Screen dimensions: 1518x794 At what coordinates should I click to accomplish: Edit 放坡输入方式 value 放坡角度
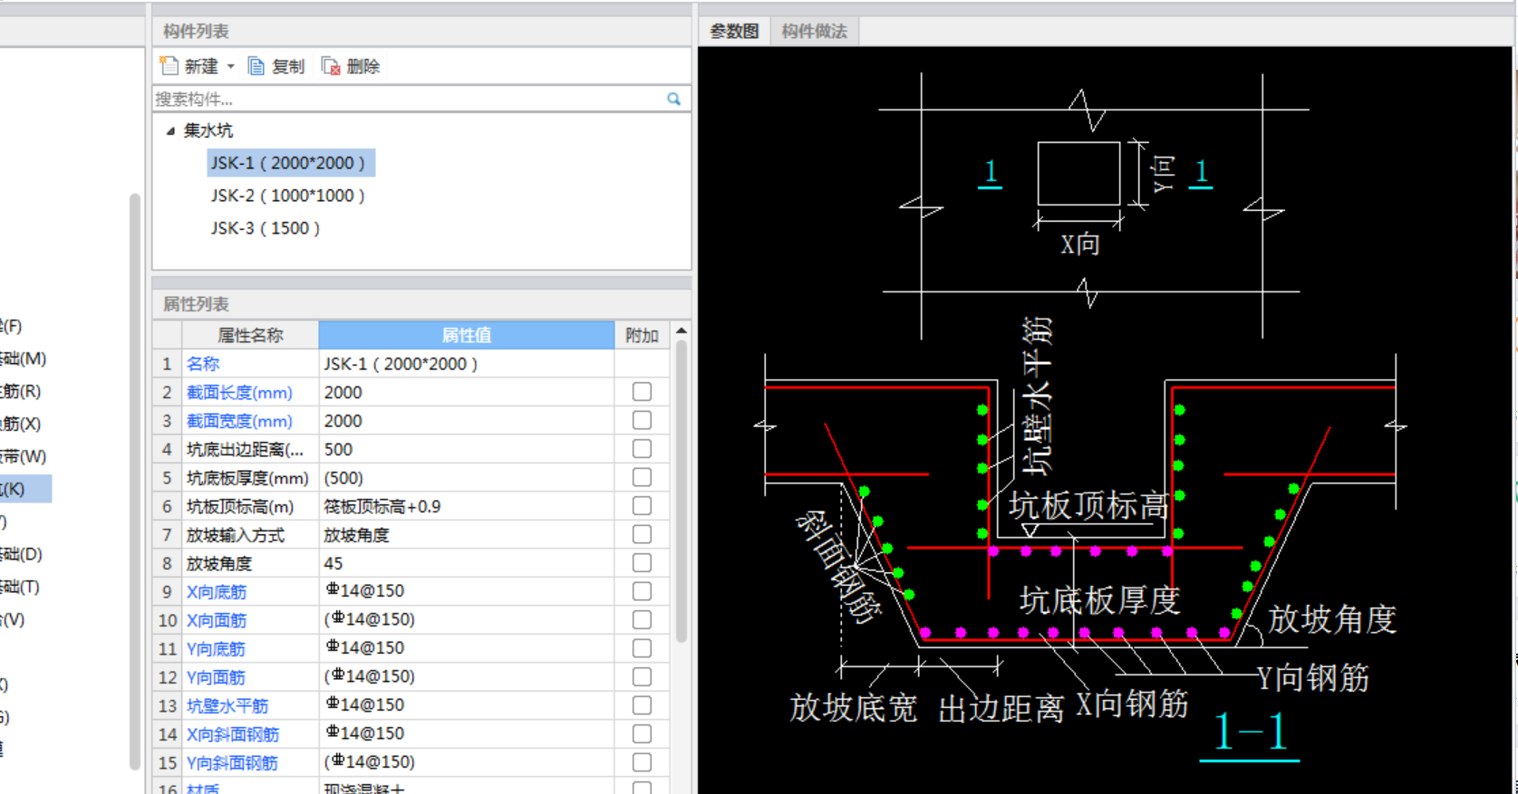(x=466, y=534)
